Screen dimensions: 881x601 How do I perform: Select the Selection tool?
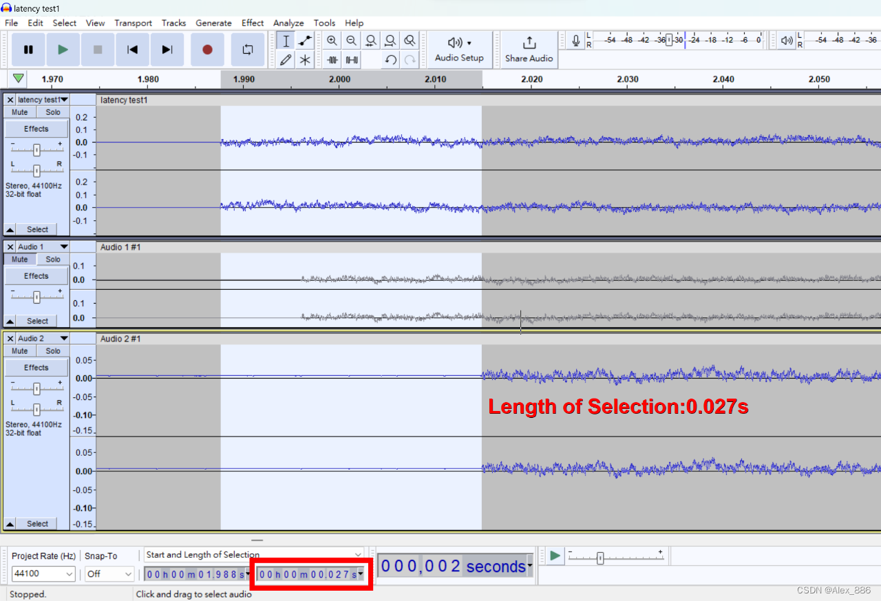(x=286, y=41)
